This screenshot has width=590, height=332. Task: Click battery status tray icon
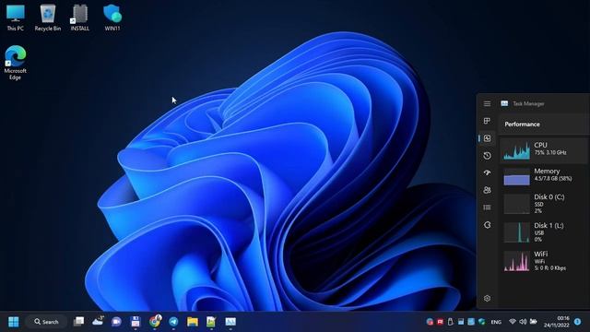pyautogui.click(x=533, y=322)
